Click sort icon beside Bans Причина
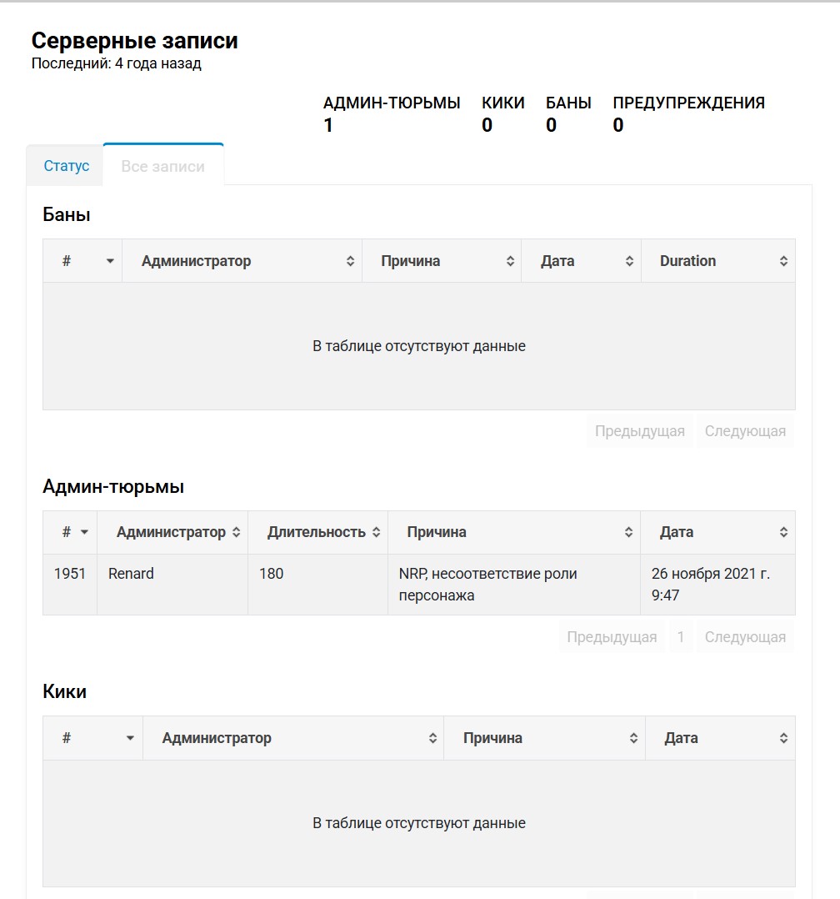This screenshot has width=840, height=899. [510, 262]
